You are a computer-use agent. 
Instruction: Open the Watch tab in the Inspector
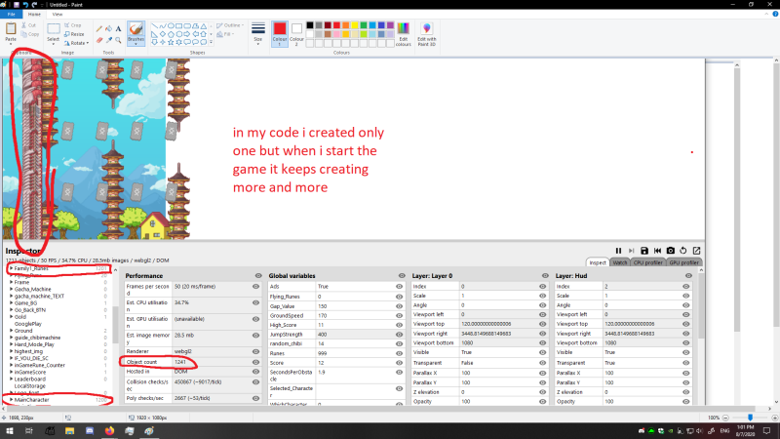pos(620,262)
